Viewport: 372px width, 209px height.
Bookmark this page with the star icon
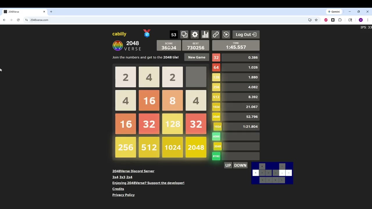coord(316,20)
